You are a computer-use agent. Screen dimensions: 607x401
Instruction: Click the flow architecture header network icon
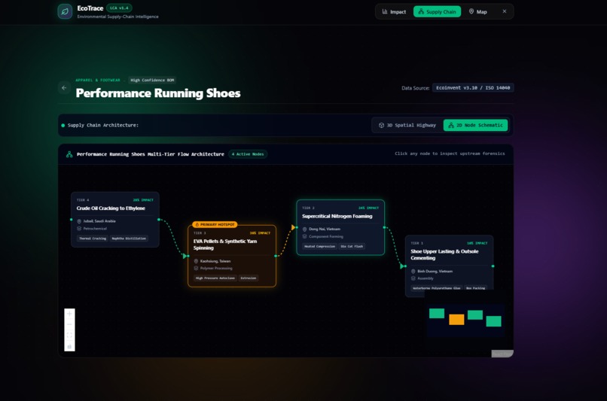click(69, 154)
